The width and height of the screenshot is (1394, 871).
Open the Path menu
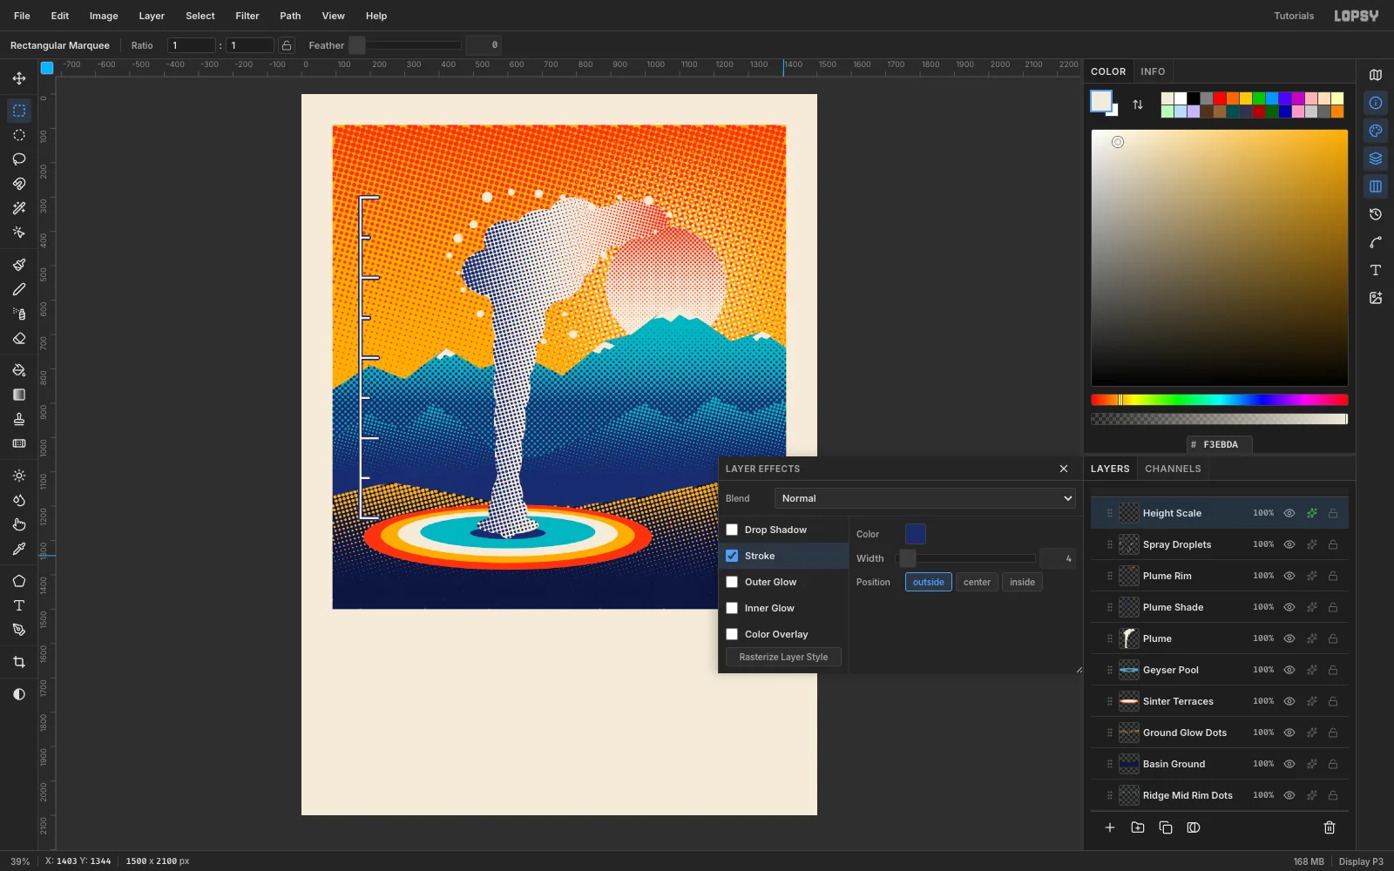[x=290, y=16]
